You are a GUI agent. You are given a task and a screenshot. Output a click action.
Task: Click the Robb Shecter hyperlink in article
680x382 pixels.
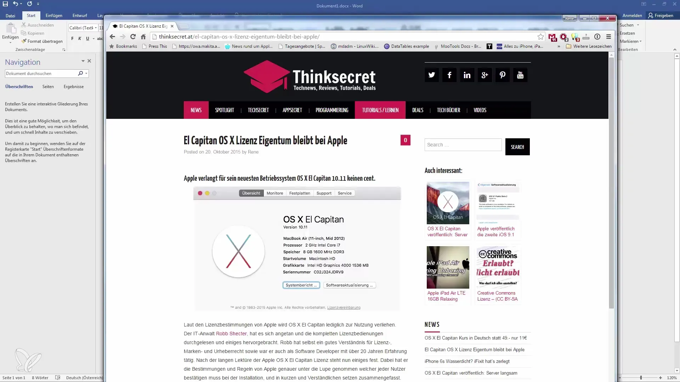tap(231, 334)
